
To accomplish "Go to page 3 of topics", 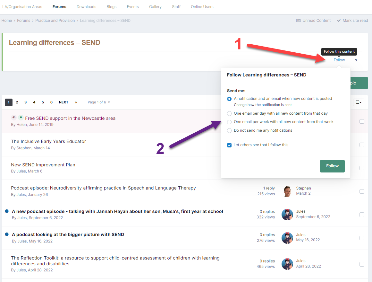I will [25, 102].
